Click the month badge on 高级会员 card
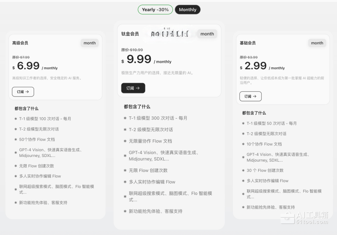 coord(89,43)
